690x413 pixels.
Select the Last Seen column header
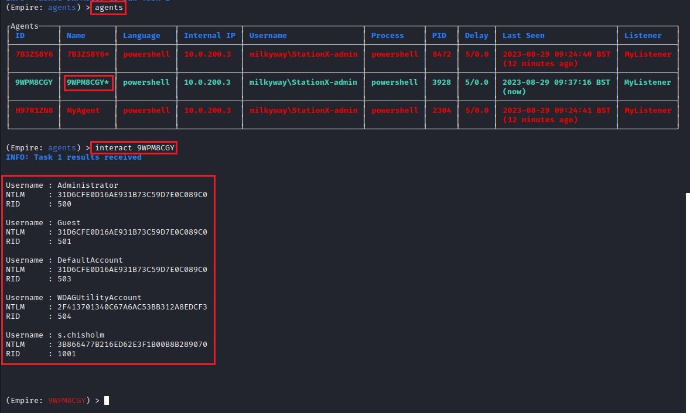523,36
